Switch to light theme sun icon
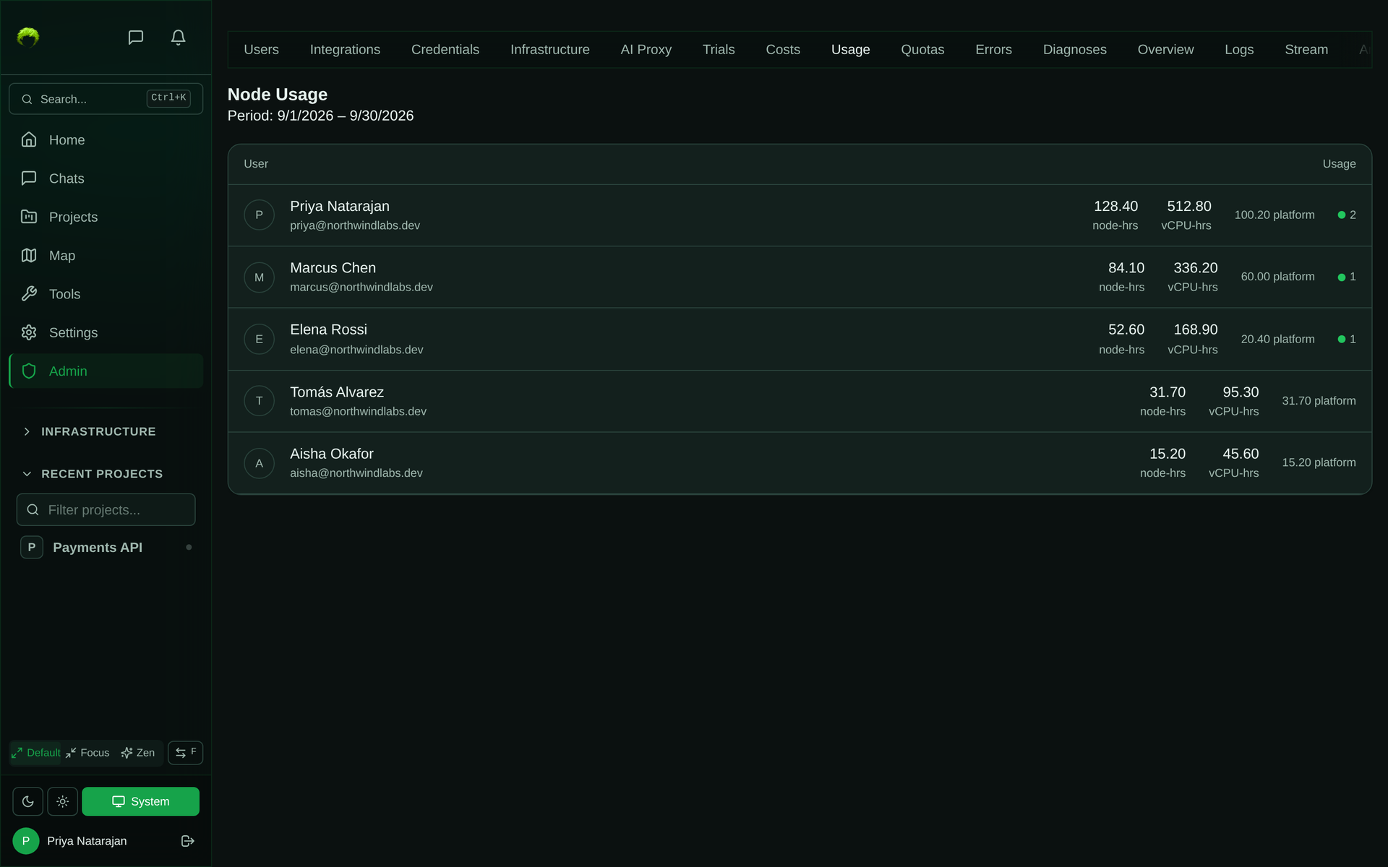Viewport: 1388px width, 867px height. point(62,801)
